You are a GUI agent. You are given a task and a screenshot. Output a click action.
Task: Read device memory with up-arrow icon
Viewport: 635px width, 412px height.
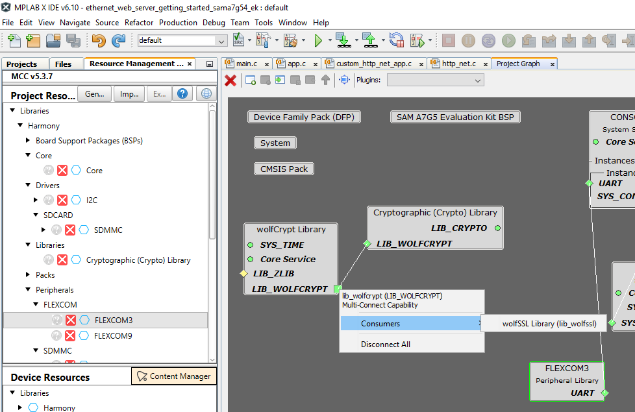(370, 40)
